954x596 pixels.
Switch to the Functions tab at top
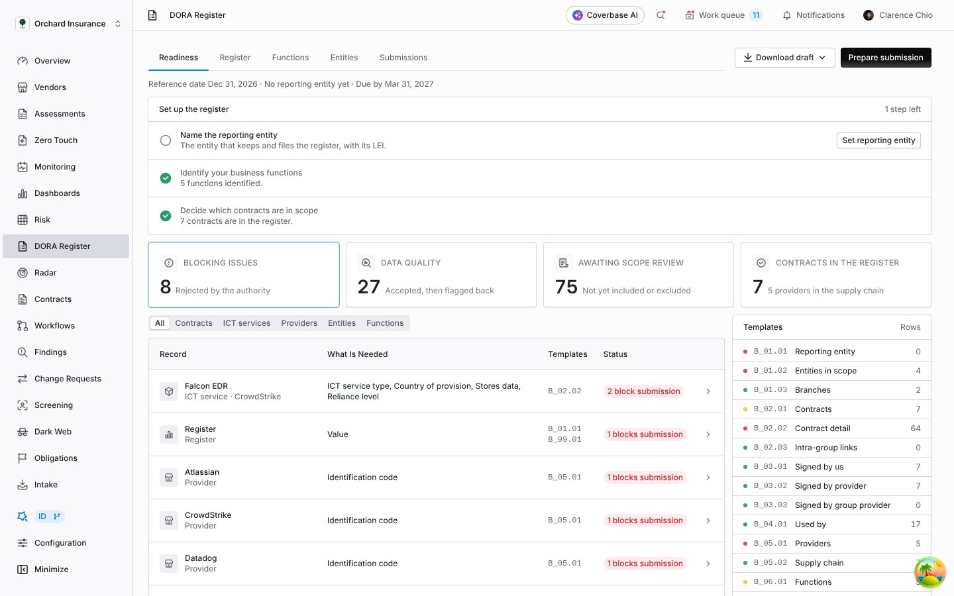pos(290,58)
